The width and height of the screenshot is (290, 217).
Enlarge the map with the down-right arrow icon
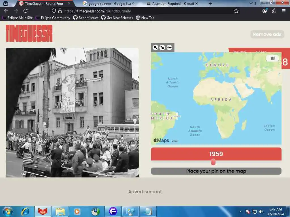(x=162, y=47)
